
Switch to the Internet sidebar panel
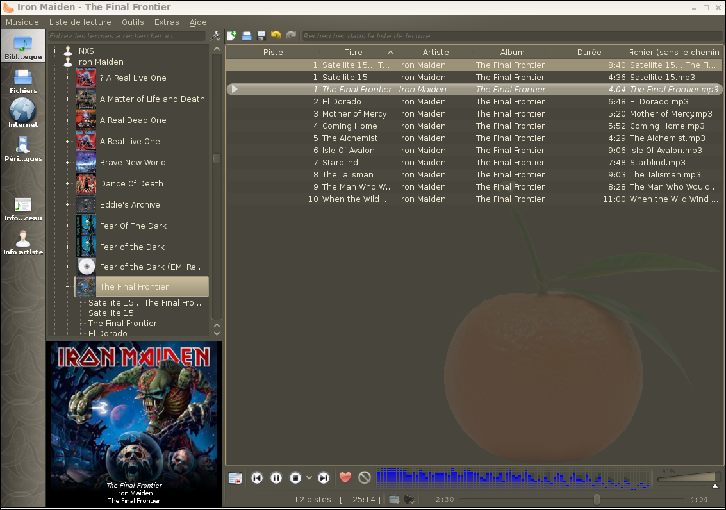pos(23,113)
